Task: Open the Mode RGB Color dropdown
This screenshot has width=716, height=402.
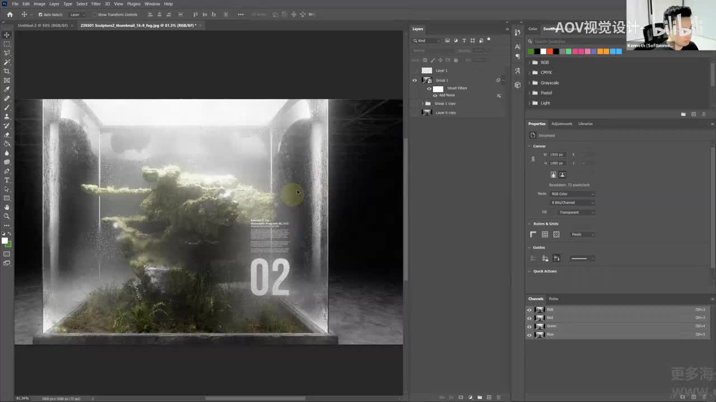Action: click(x=572, y=194)
